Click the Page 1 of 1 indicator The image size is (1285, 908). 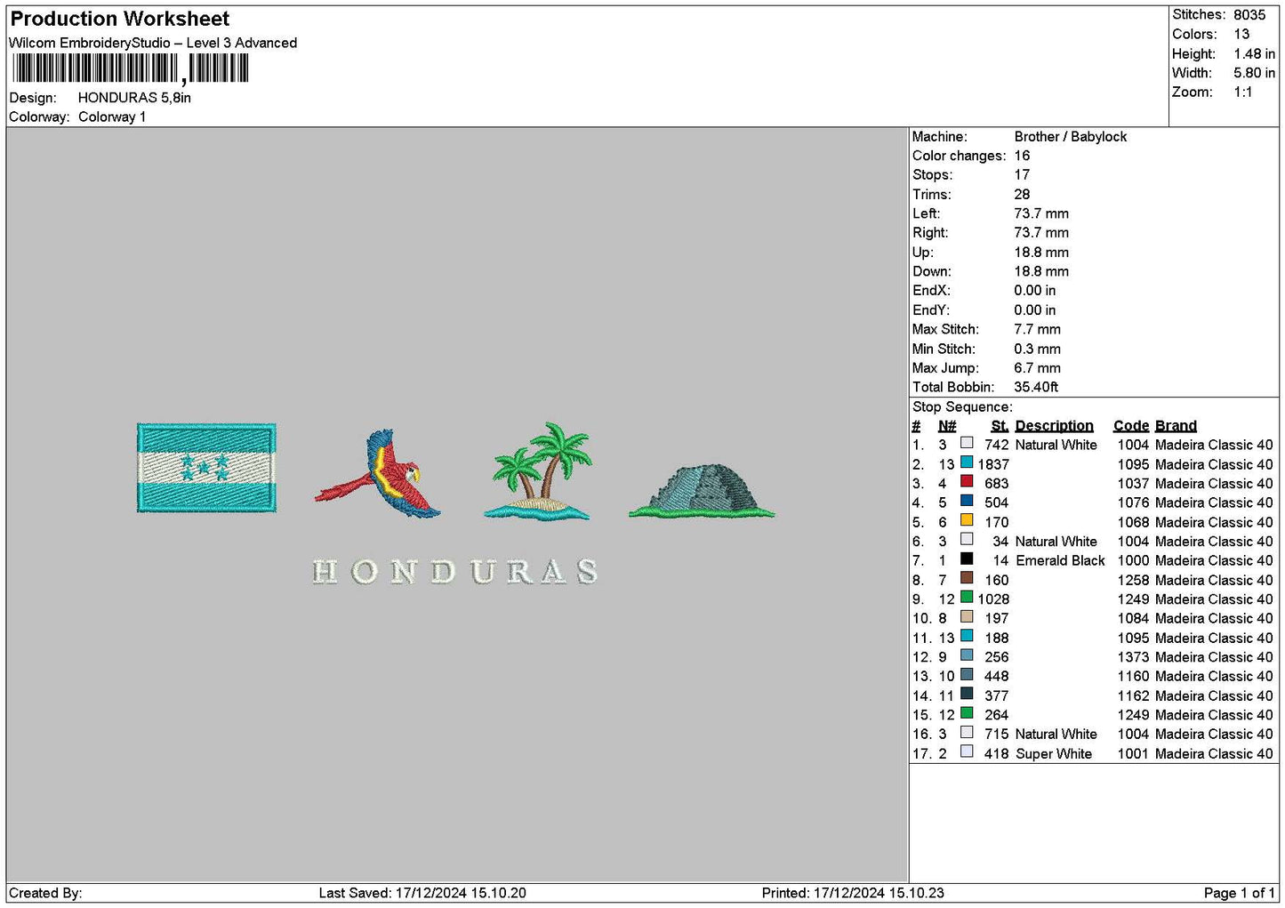pyautogui.click(x=1240, y=894)
